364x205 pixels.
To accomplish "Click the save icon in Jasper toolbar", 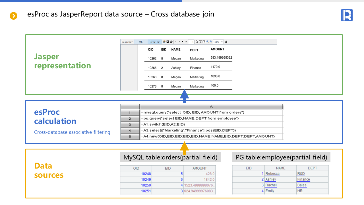I will coord(167,42).
